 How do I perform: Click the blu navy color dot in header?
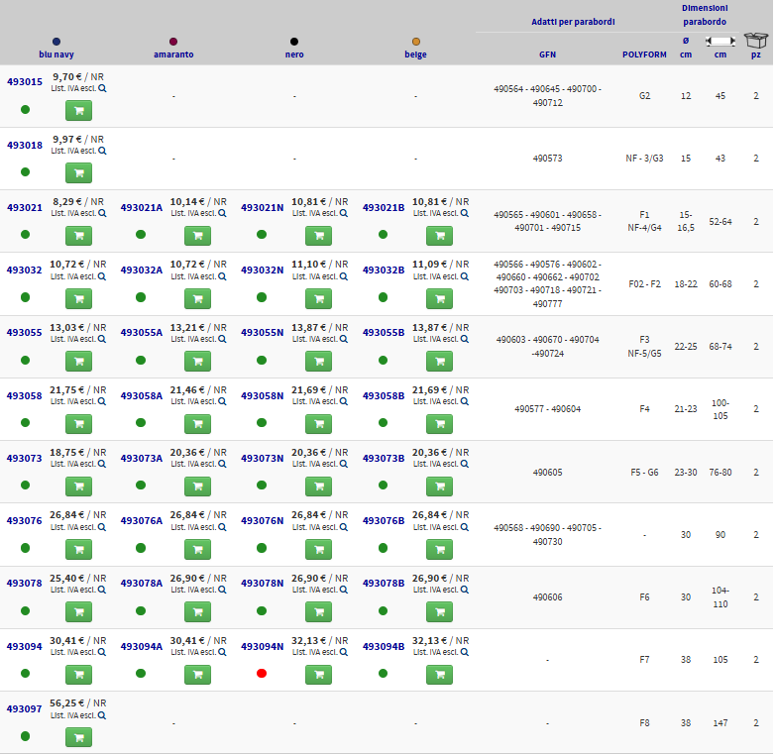[x=55, y=42]
